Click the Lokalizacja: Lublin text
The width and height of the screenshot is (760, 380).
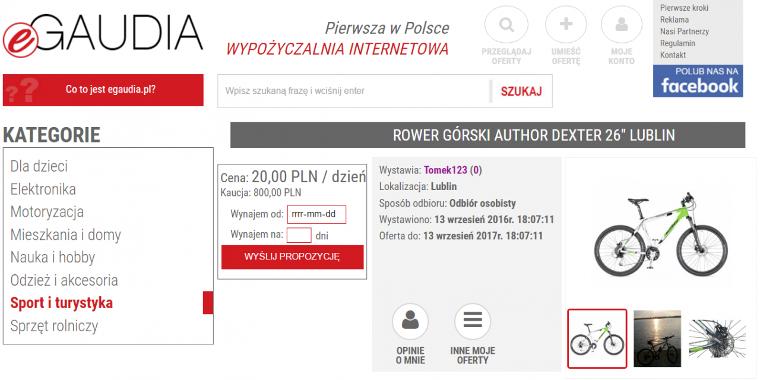(x=418, y=186)
